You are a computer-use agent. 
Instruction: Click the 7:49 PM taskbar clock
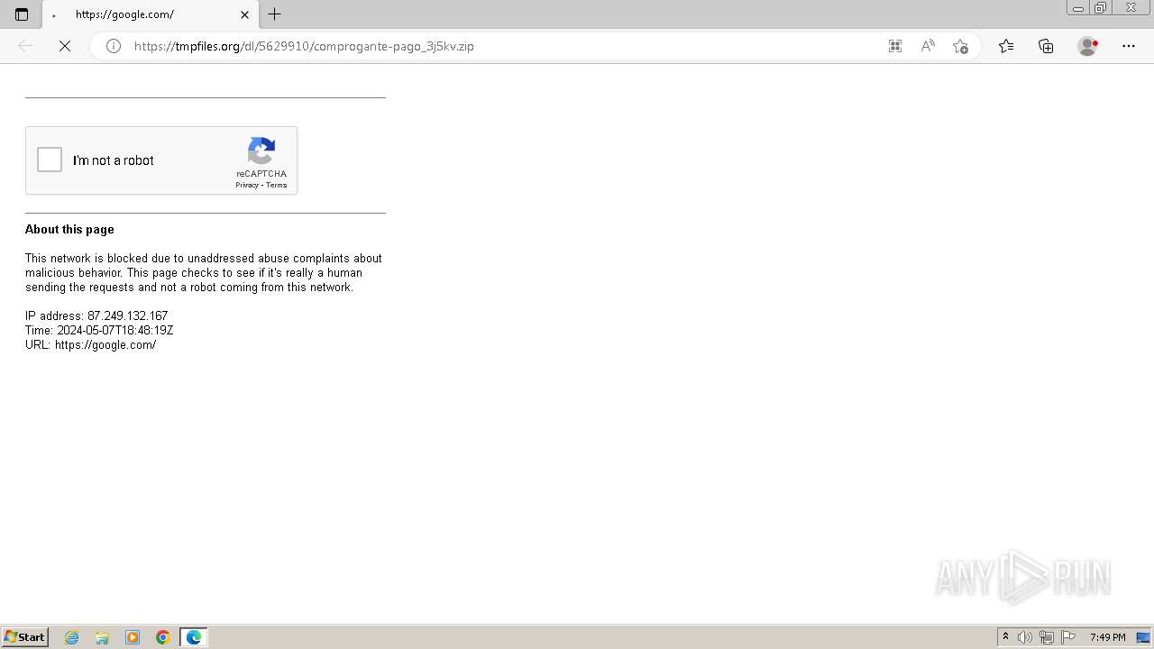click(x=1107, y=637)
